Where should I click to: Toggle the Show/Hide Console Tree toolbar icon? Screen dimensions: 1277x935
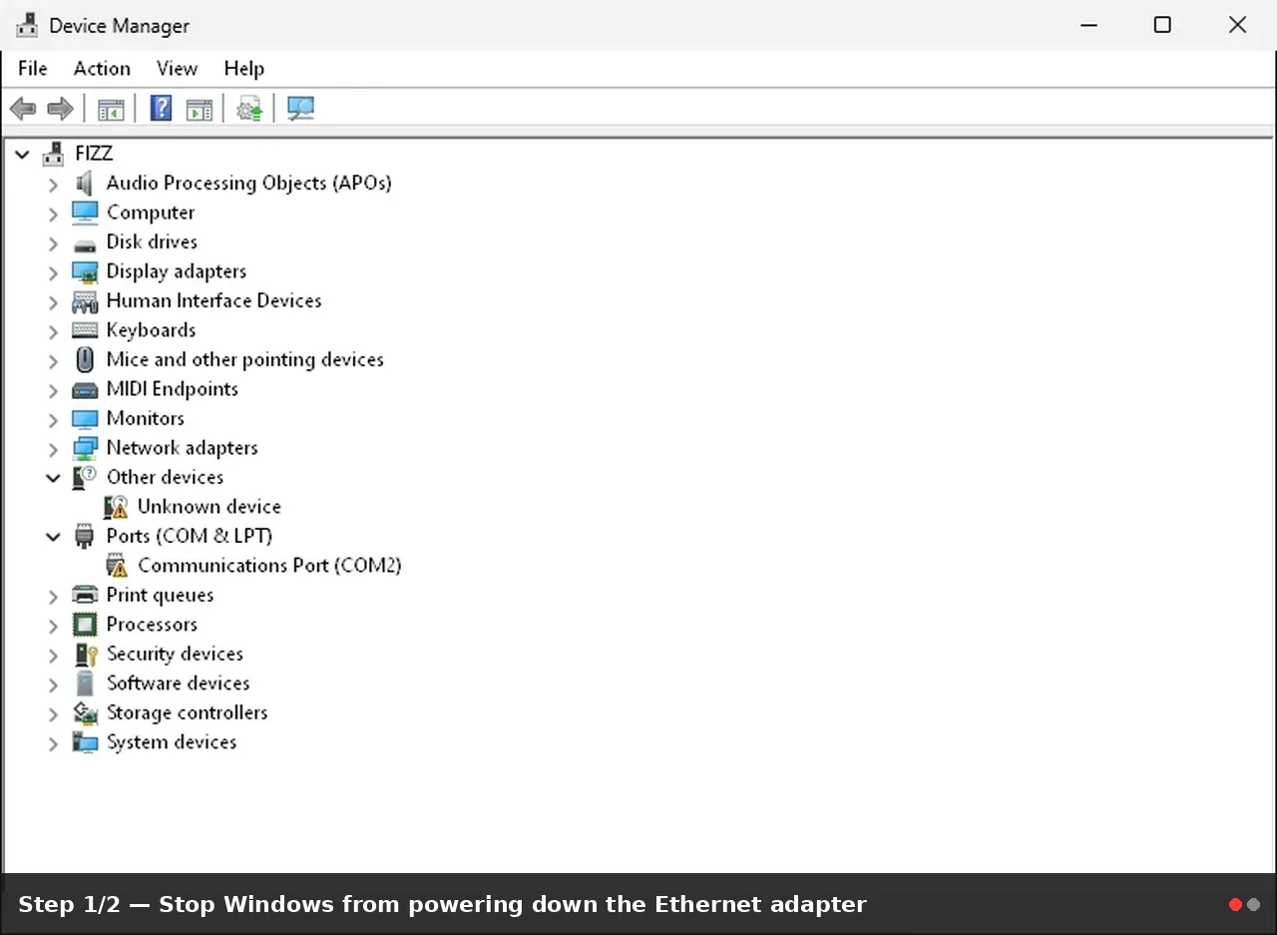tap(111, 109)
